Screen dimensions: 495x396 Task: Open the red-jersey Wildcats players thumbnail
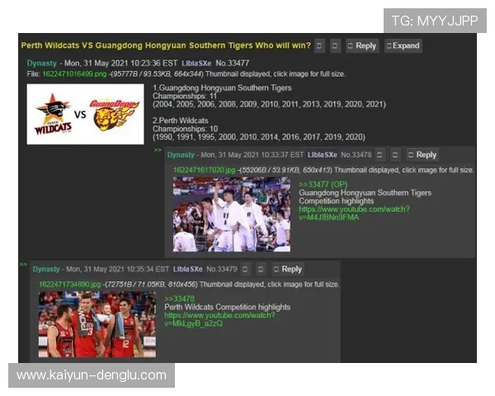pyautogui.click(x=97, y=324)
